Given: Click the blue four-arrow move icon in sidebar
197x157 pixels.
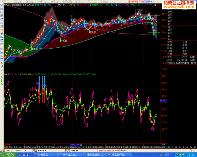Looking at the screenshot, I should pos(2,77).
